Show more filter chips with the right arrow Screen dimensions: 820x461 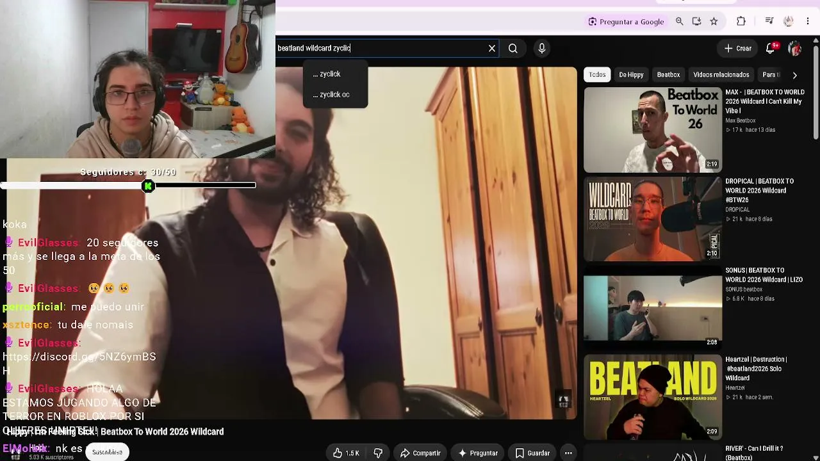tap(795, 75)
